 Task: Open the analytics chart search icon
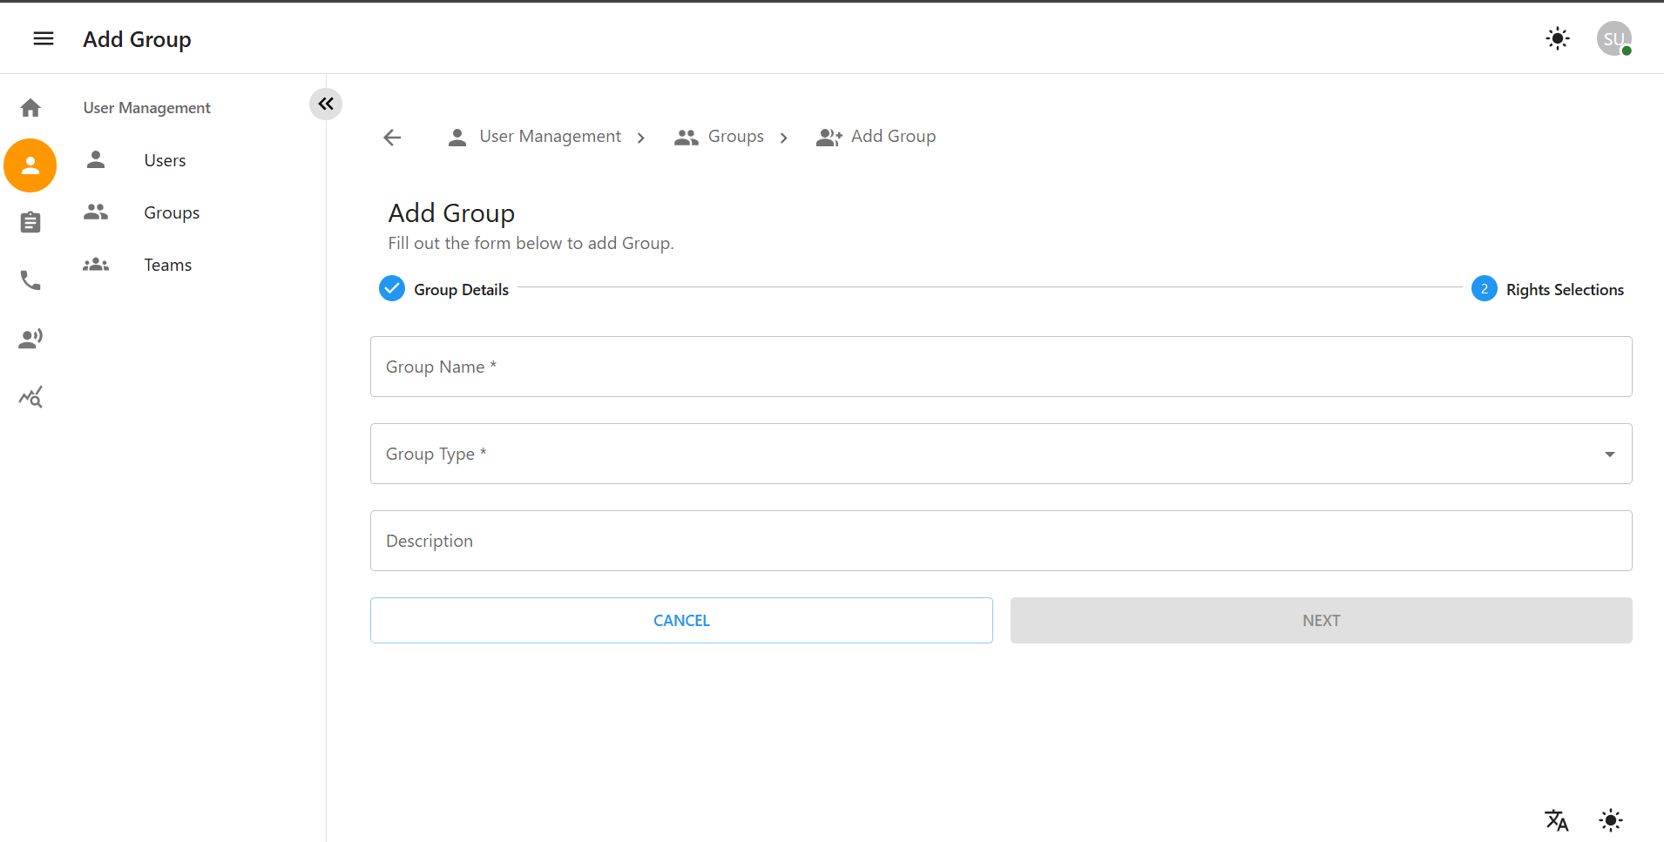click(x=30, y=397)
